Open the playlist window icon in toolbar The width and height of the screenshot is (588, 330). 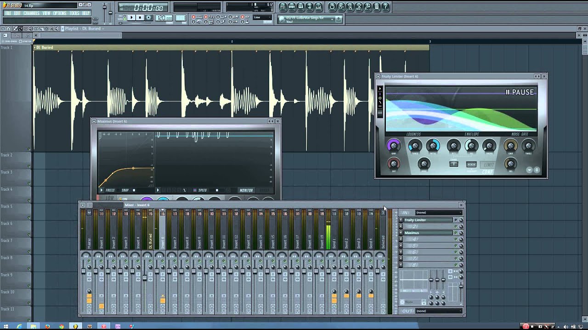(283, 7)
